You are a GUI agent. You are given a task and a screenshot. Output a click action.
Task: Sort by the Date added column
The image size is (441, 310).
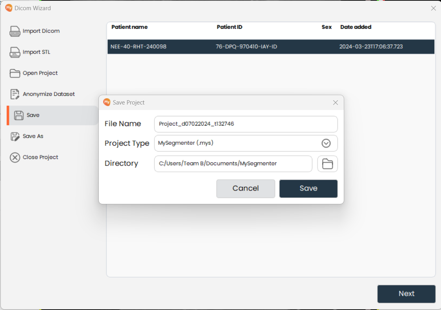coord(355,27)
